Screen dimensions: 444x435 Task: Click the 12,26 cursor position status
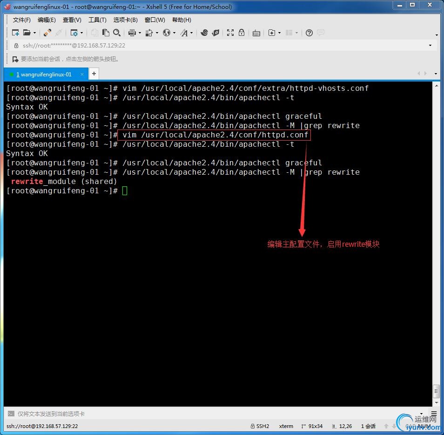[x=342, y=426]
